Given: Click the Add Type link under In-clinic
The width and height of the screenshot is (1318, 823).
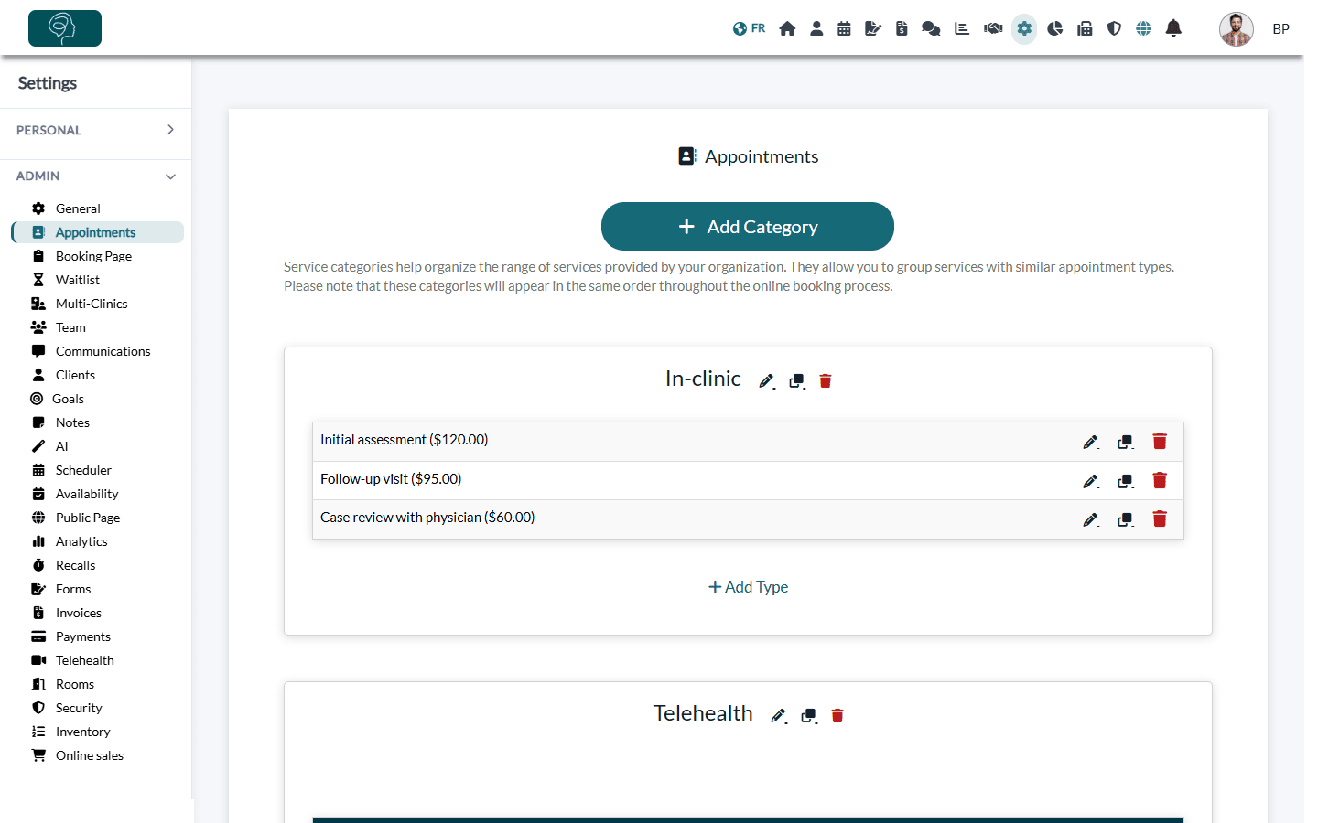Looking at the screenshot, I should (748, 587).
